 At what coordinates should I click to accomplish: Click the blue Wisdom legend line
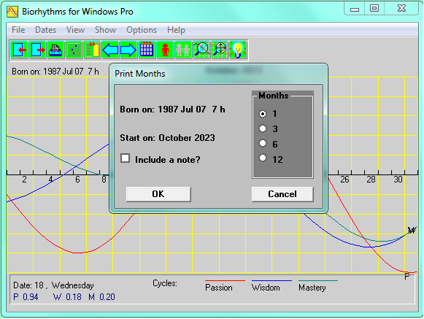[271, 281]
